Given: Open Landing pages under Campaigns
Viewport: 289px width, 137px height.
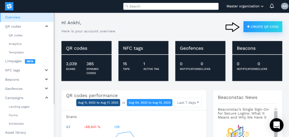Looking at the screenshot, I should (19, 107).
